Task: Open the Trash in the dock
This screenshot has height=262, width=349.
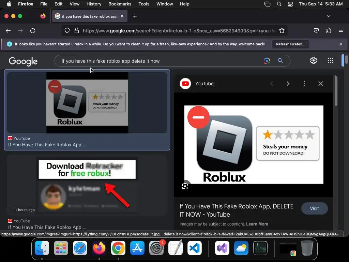Action: 307,248
